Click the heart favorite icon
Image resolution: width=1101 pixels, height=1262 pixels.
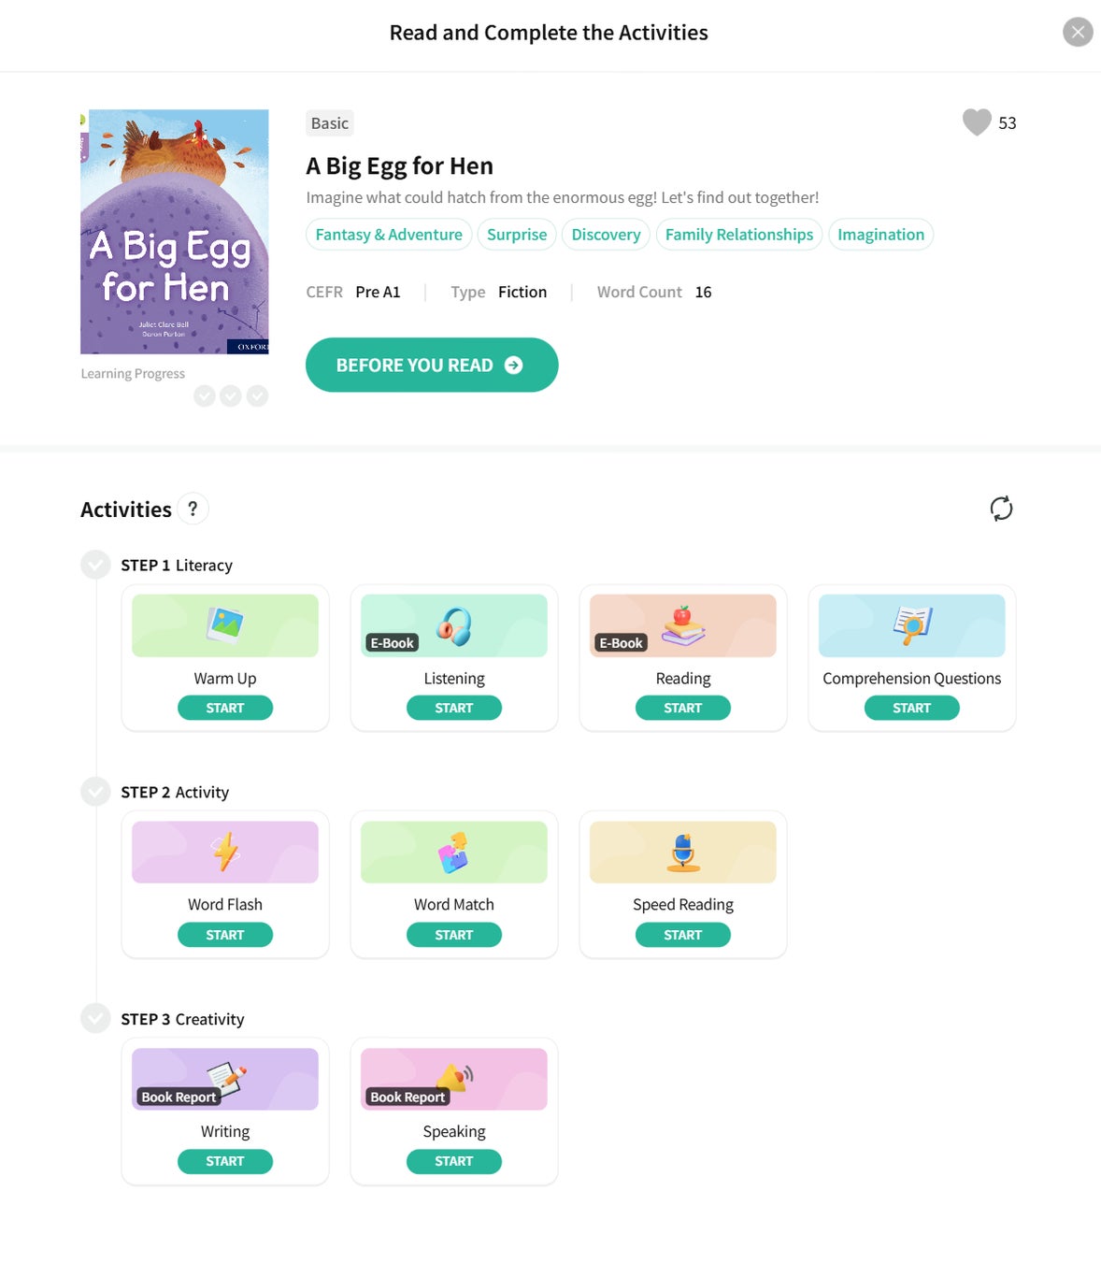coord(977,122)
